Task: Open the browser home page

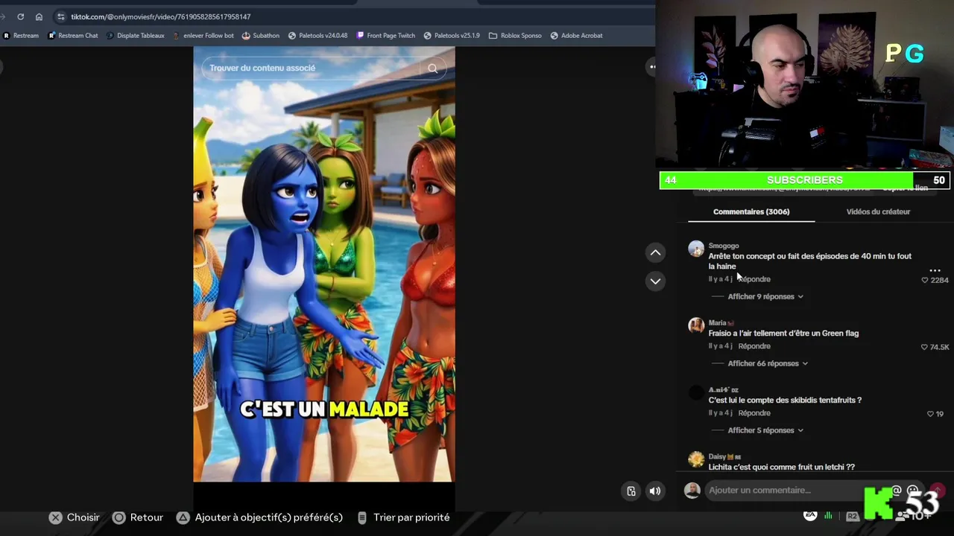Action: (x=39, y=16)
